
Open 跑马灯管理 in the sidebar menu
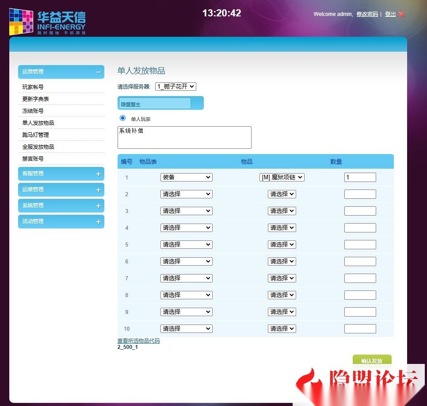(x=36, y=135)
